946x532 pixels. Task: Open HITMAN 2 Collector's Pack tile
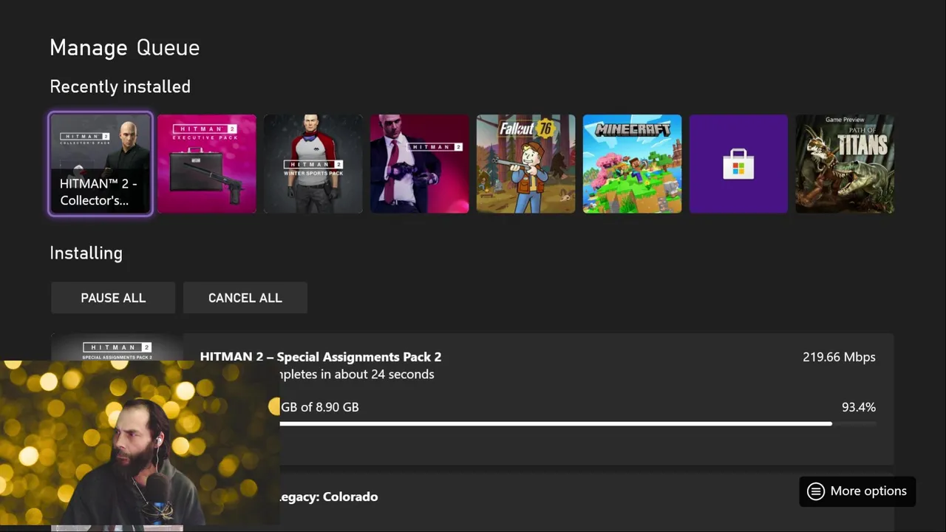tap(101, 164)
